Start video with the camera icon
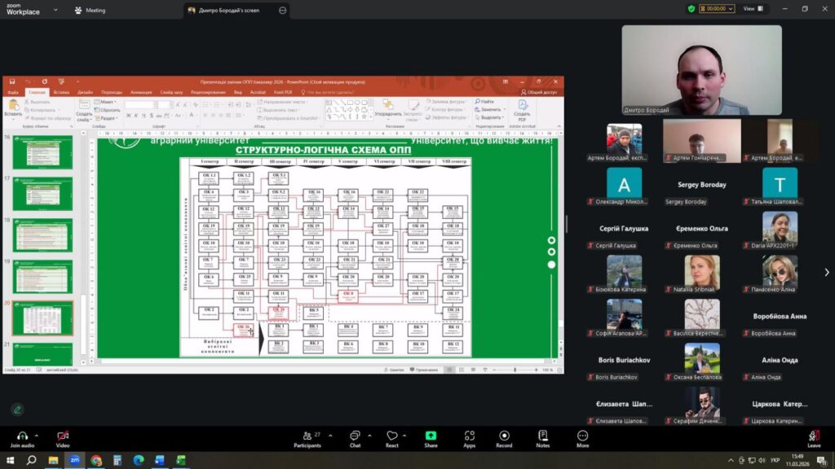 63,436
